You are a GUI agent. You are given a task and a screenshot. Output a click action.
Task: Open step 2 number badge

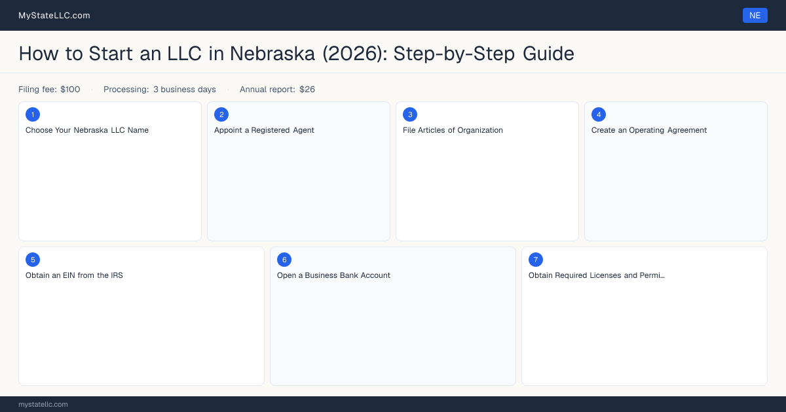pyautogui.click(x=221, y=114)
